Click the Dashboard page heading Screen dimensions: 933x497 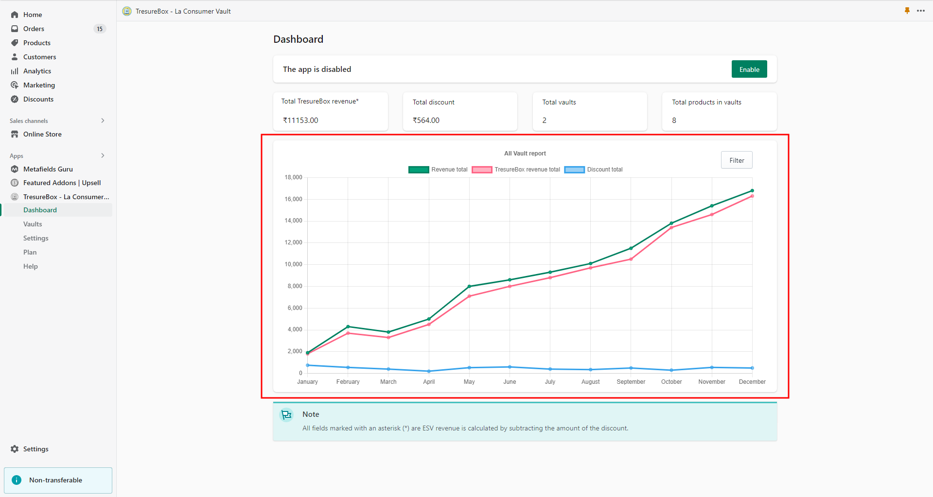coord(298,39)
